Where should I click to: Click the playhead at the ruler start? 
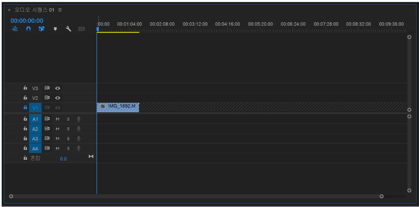tap(98, 29)
